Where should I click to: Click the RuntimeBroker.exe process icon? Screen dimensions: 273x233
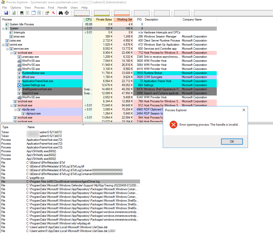pos(19,73)
